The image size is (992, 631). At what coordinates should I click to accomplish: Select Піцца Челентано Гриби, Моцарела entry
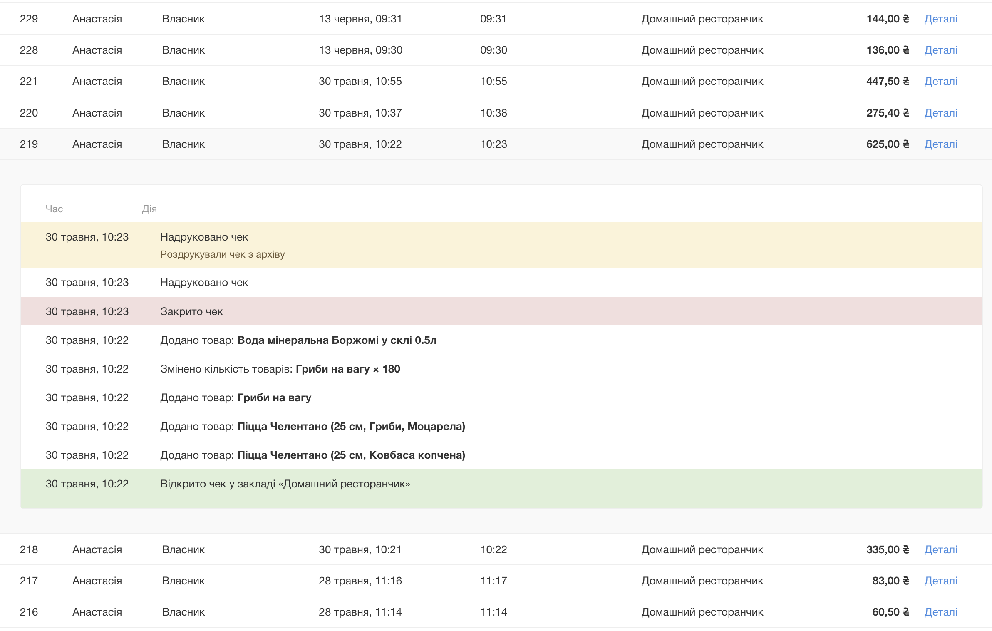(312, 426)
